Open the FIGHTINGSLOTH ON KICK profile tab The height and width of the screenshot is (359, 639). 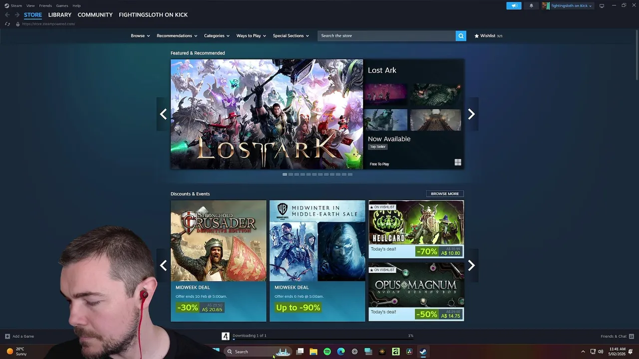coord(153,15)
